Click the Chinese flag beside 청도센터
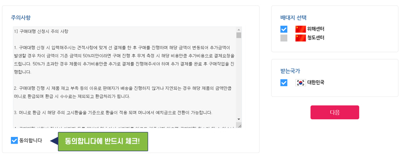 tap(300, 38)
